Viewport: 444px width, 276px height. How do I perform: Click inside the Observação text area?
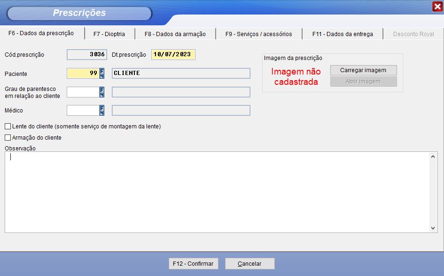coord(216,192)
